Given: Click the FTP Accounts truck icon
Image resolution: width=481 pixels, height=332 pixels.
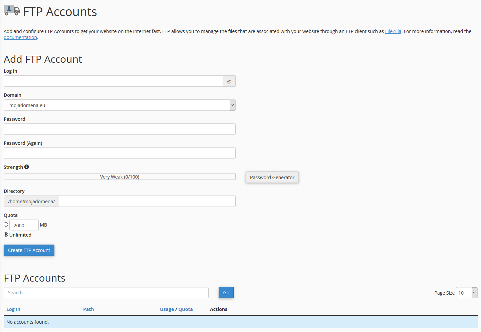Looking at the screenshot, I should (12, 10).
